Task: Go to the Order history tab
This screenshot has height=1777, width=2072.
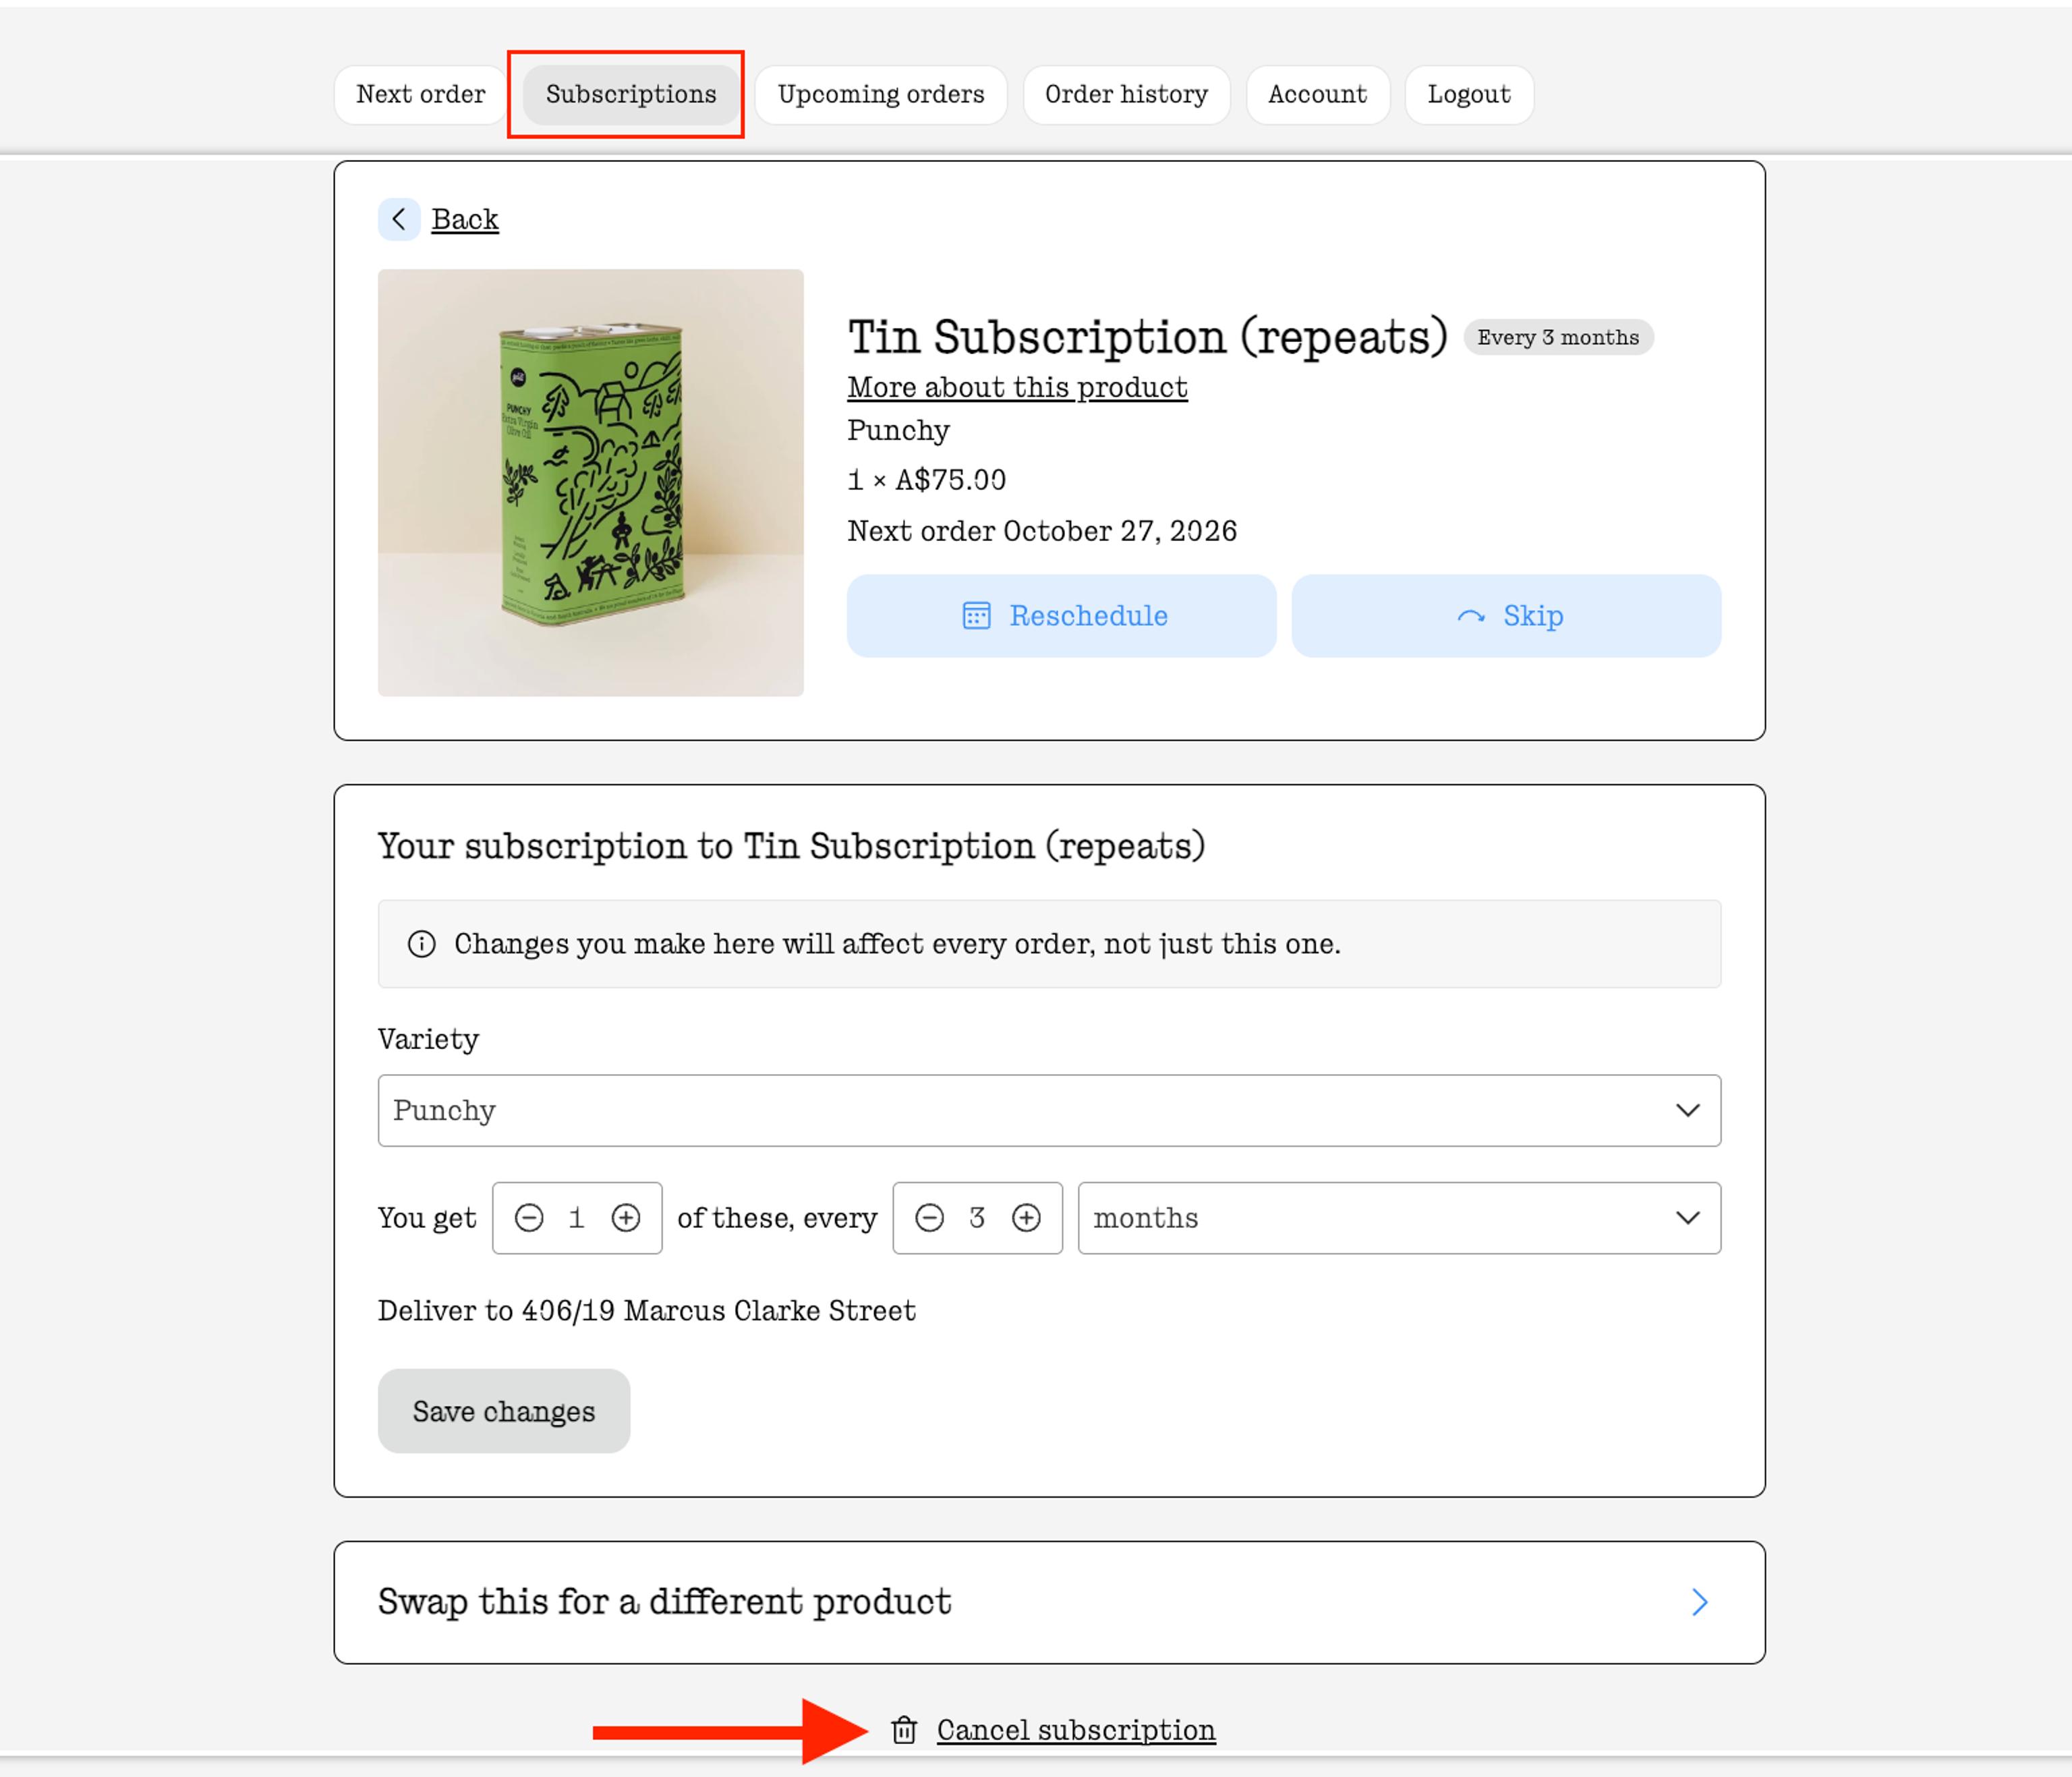Action: (1127, 95)
